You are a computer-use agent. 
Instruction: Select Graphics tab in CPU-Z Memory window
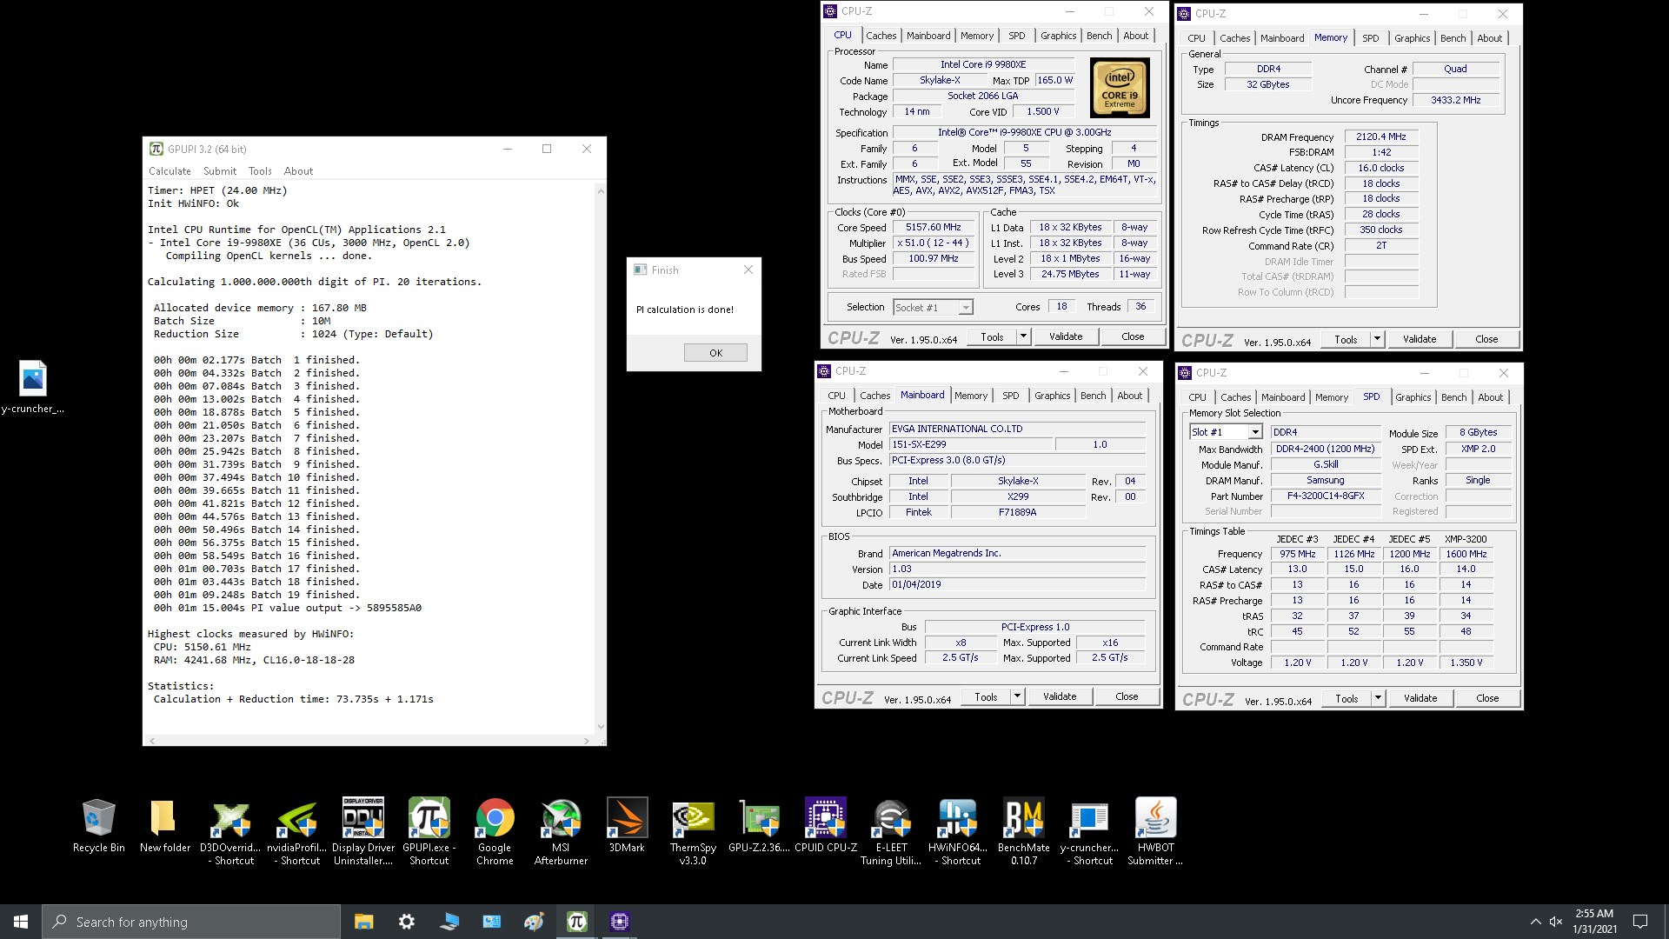click(x=1412, y=38)
